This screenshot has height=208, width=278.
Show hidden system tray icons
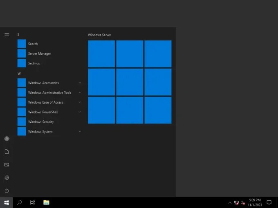coord(230,203)
